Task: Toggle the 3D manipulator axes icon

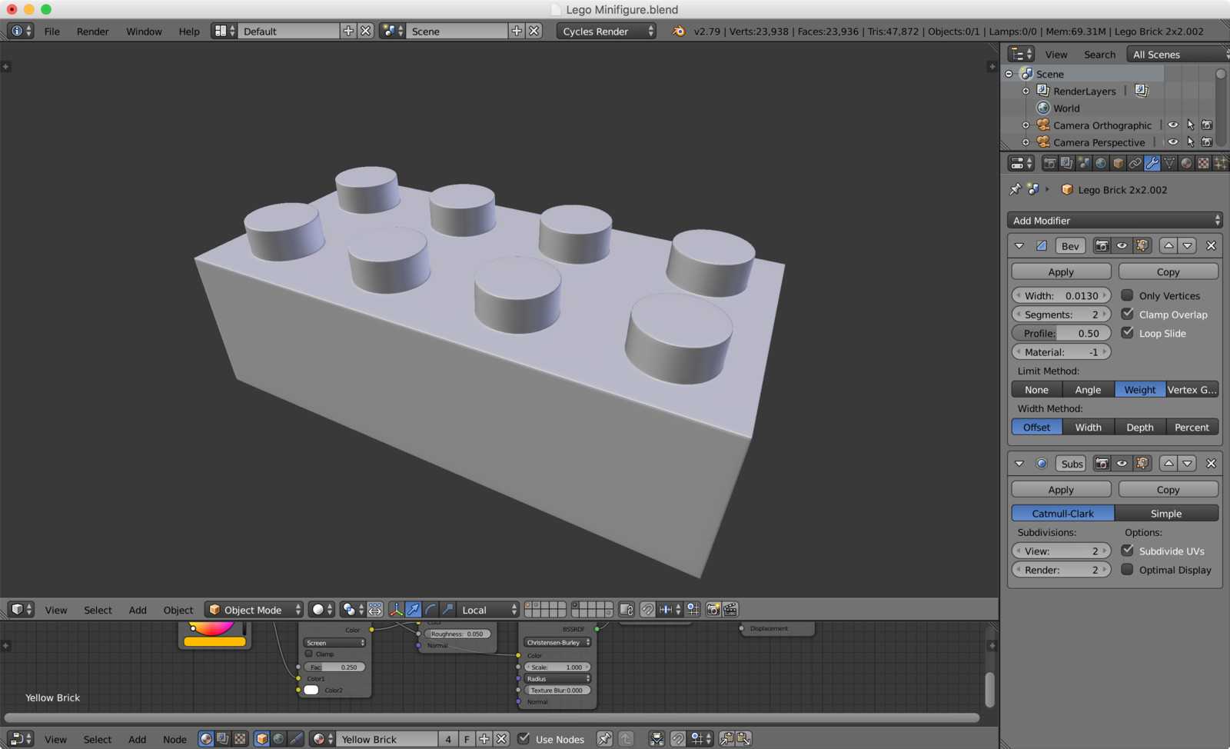Action: tap(397, 610)
